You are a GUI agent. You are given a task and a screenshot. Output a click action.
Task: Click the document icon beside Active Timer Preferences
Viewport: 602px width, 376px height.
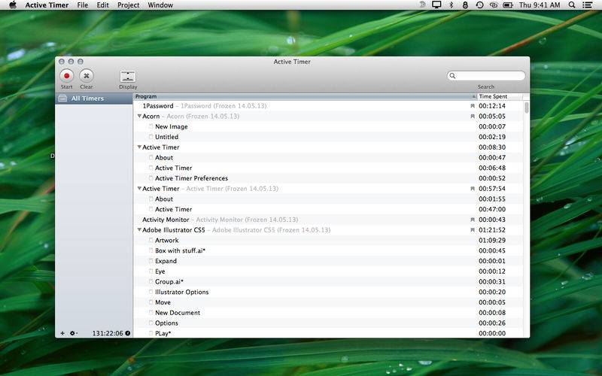pos(151,178)
